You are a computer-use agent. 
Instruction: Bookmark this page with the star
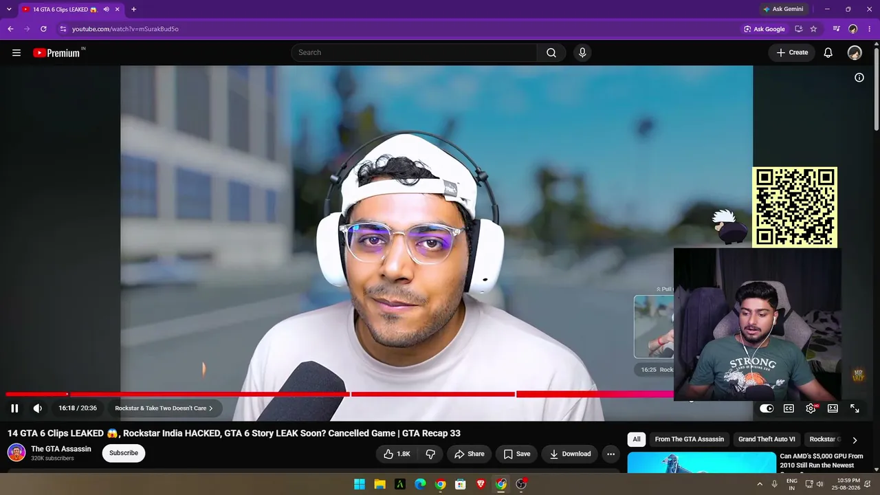pos(813,29)
